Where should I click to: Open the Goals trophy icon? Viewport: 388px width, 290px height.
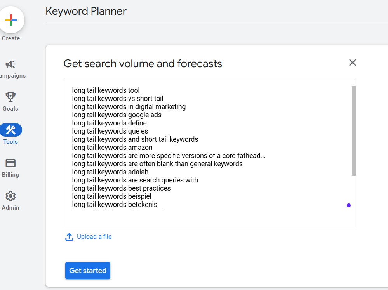click(x=10, y=97)
